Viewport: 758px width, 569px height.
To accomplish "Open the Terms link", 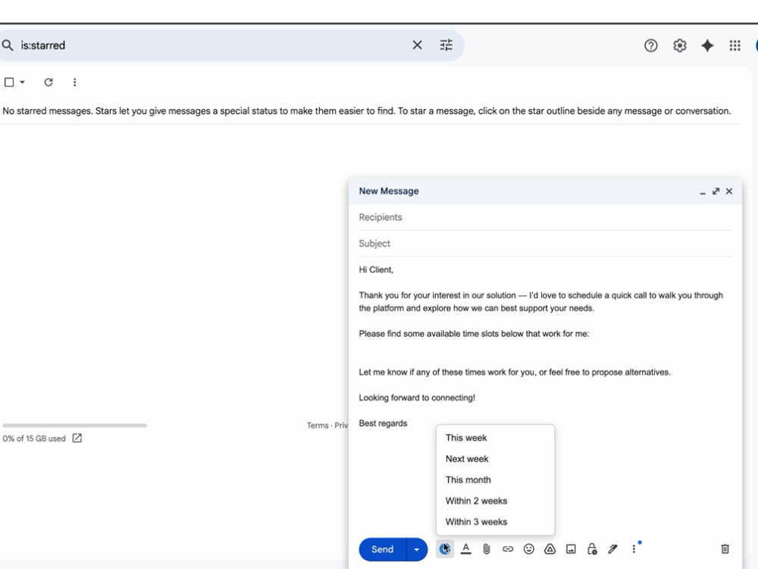I will (317, 426).
